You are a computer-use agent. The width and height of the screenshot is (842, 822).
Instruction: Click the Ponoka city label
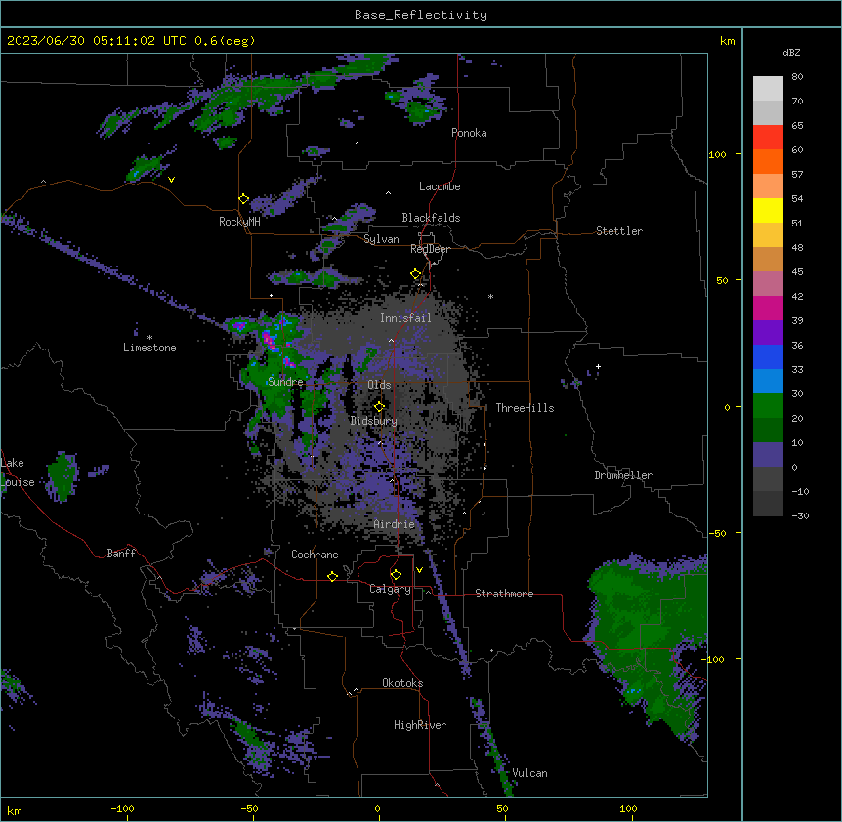469,133
